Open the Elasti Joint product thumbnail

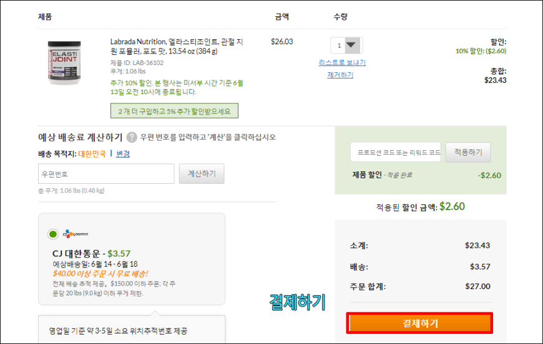(x=64, y=63)
